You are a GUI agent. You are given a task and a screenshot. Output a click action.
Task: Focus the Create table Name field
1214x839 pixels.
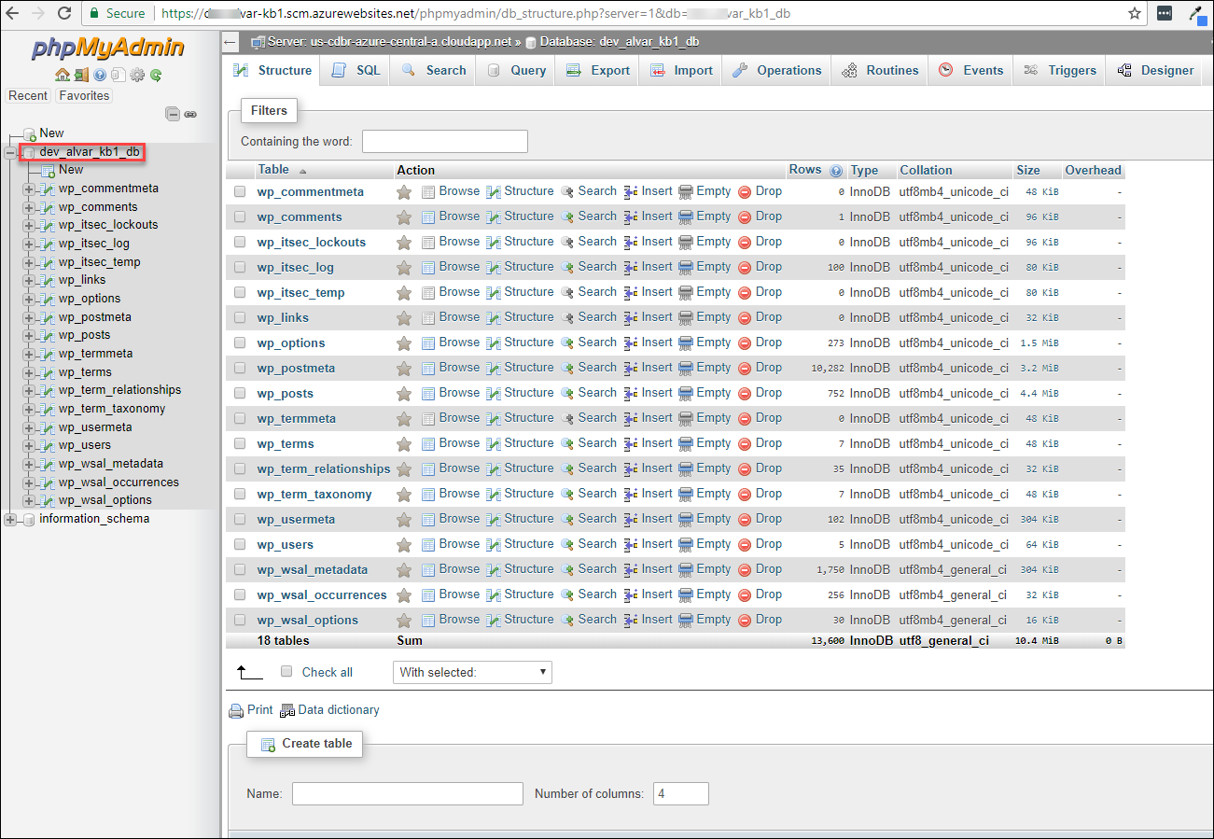click(408, 794)
